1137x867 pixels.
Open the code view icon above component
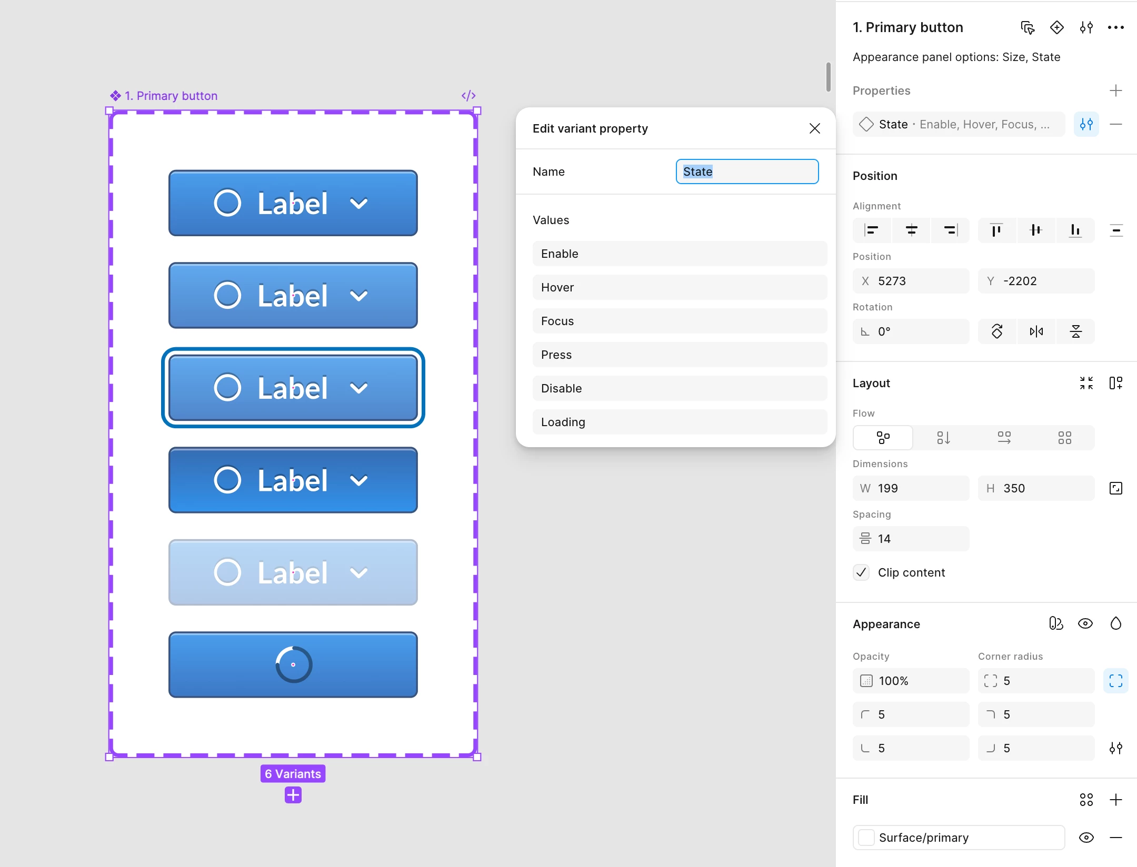(468, 95)
